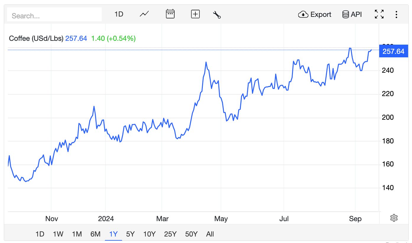The height and width of the screenshot is (243, 412).
Task: Click the 160 y-axis value
Action: pos(388,164)
